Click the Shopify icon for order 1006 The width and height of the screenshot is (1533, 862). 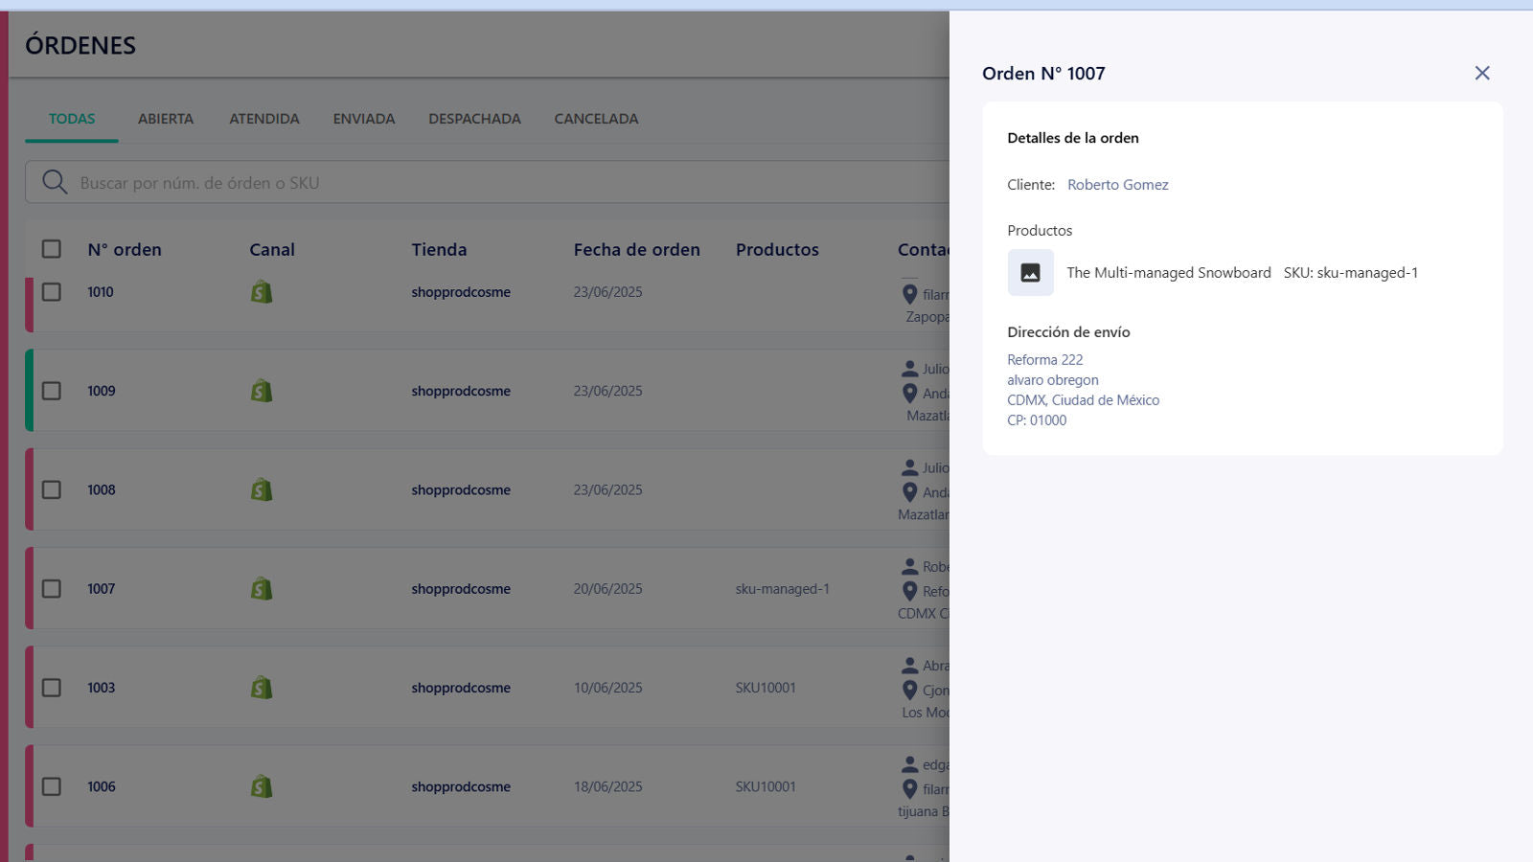pyautogui.click(x=262, y=786)
